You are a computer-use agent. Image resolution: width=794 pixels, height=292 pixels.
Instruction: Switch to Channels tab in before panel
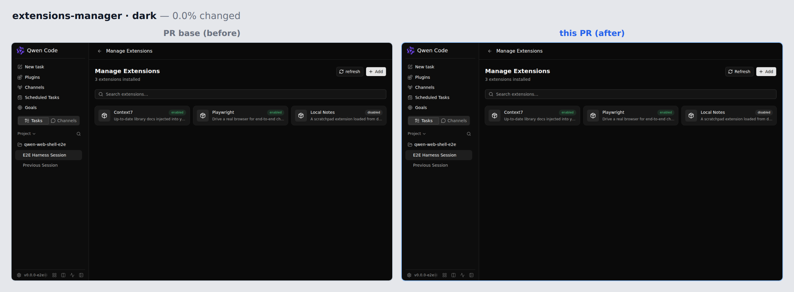[64, 121]
